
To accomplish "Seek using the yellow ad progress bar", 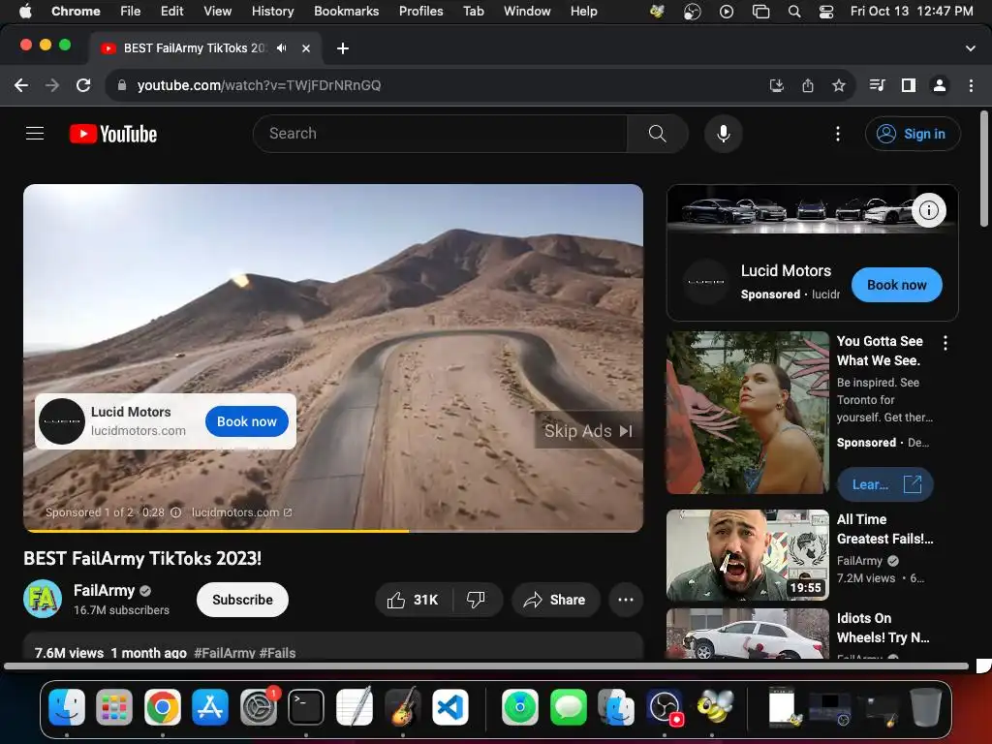I will pos(333,531).
